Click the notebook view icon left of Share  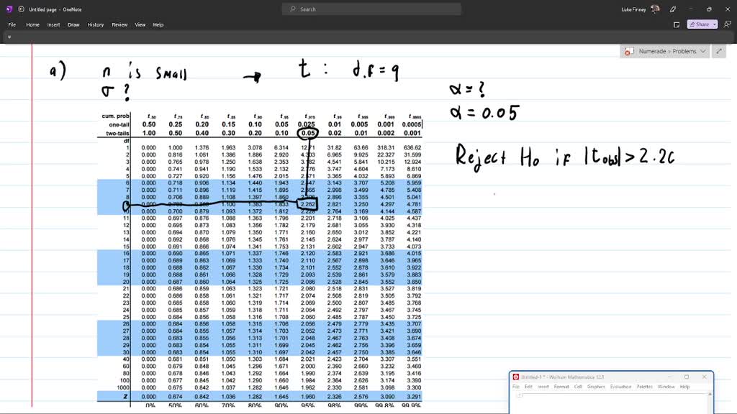click(x=677, y=24)
